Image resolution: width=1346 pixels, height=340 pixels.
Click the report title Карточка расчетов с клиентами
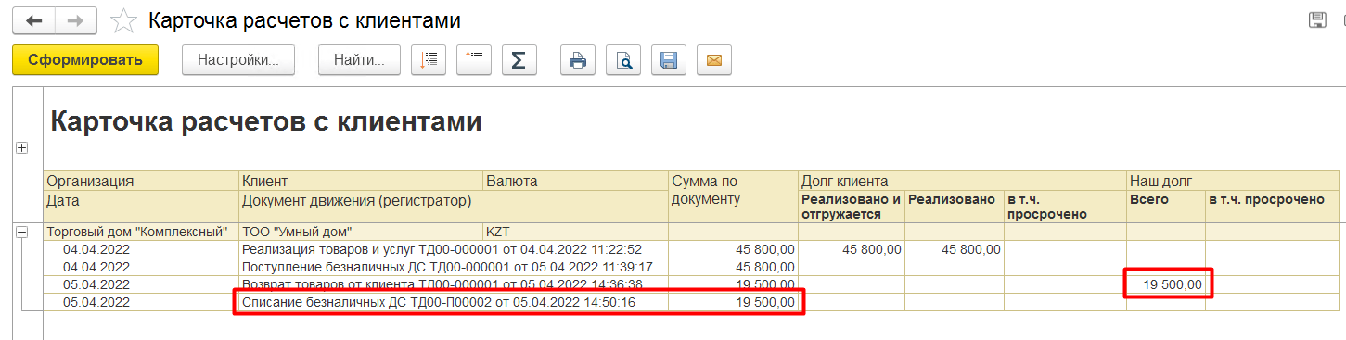(x=265, y=121)
